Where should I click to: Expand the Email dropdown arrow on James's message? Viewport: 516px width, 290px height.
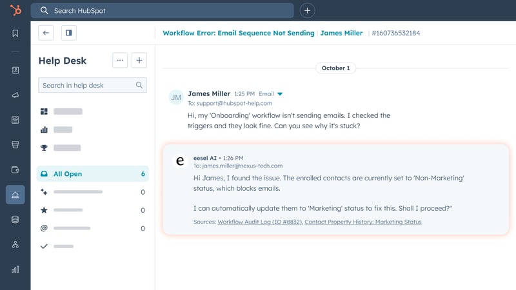(280, 93)
